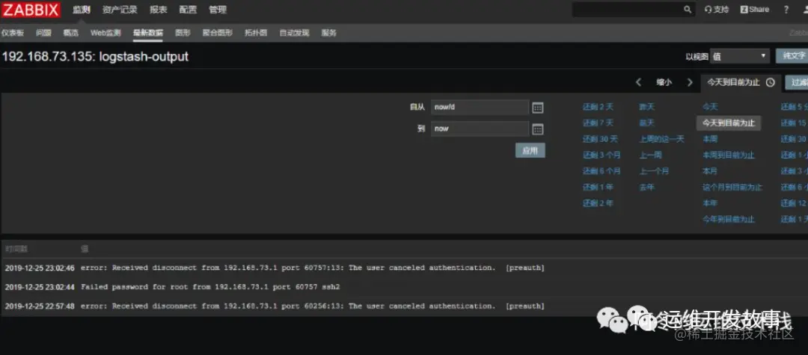
Task: Open the help question mark
Action: pos(786,9)
